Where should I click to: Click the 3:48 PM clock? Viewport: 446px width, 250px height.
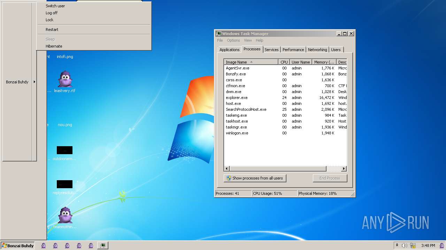(428, 245)
